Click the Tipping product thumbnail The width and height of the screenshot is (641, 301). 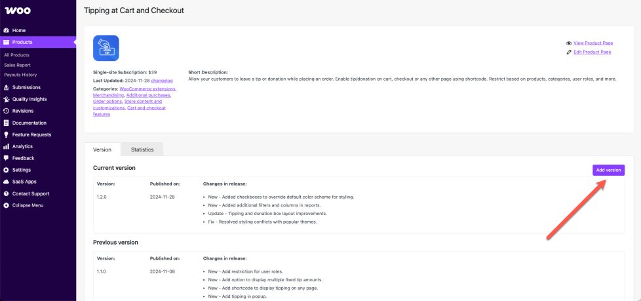[x=106, y=49]
